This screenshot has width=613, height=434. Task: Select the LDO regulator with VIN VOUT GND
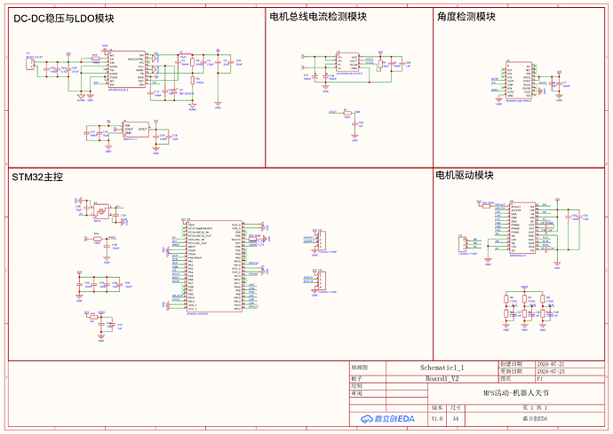[136, 130]
